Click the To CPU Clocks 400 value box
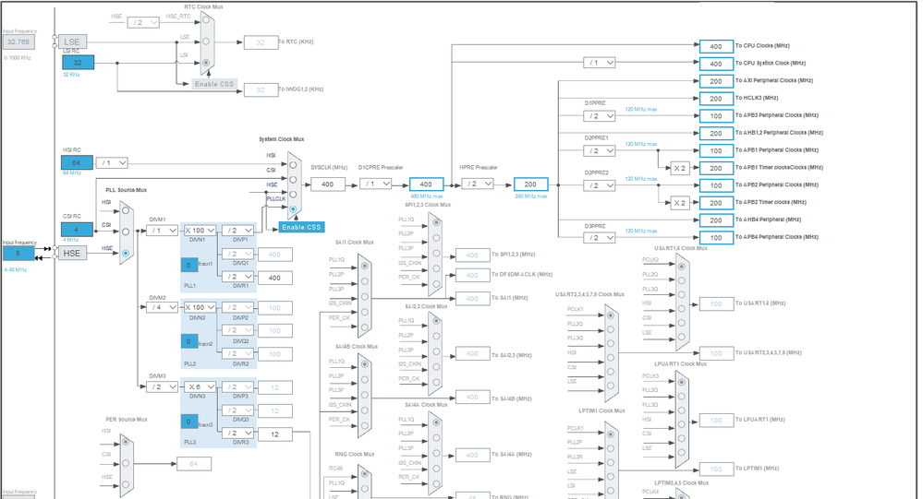Screen dimensions: 923x499 [x=716, y=46]
